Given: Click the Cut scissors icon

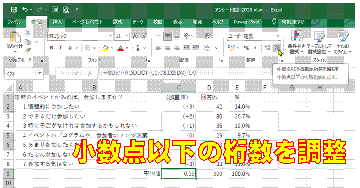Looking at the screenshot, I should (x=28, y=33).
